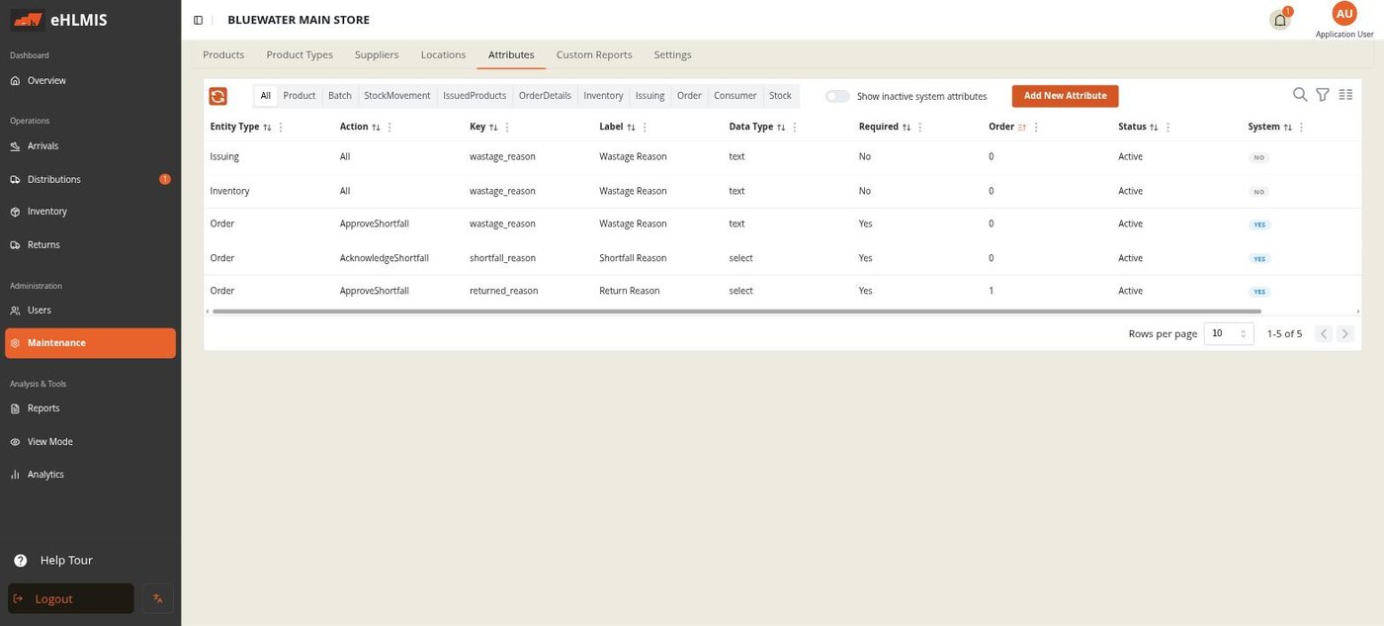Open Status column options menu
Viewport: 1384px width, 626px height.
(x=1168, y=128)
